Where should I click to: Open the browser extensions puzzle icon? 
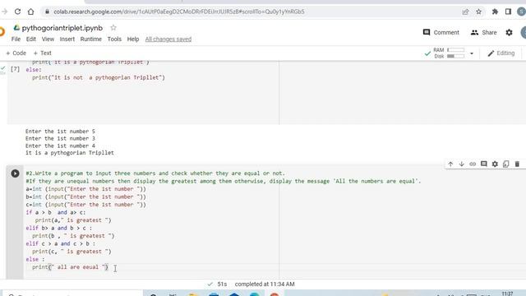coord(495,12)
